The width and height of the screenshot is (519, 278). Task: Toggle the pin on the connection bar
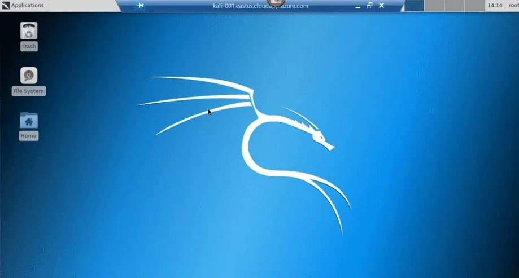(x=141, y=6)
